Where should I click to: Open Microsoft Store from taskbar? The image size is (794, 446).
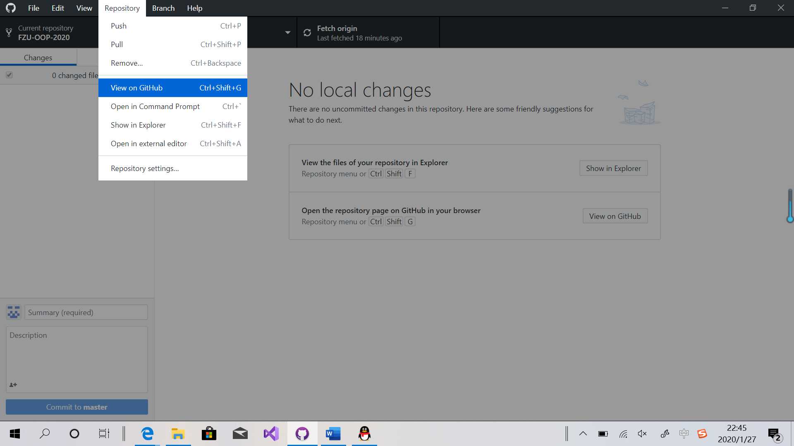coord(209,434)
